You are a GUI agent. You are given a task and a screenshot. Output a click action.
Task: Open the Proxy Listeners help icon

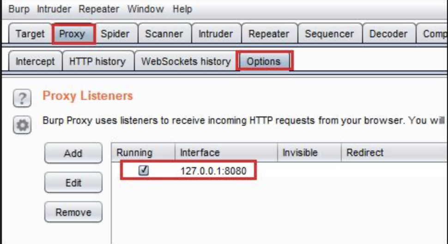22,98
